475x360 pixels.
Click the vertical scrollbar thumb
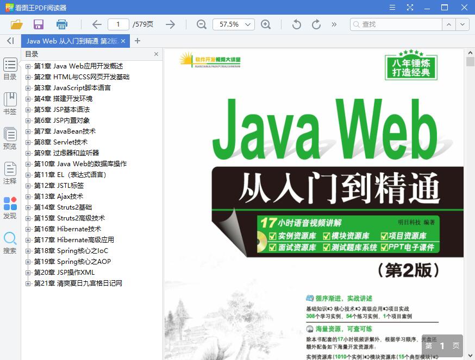pyautogui.click(x=470, y=61)
